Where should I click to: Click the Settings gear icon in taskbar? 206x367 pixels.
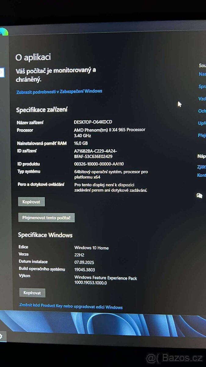pyautogui.click(x=1, y=337)
